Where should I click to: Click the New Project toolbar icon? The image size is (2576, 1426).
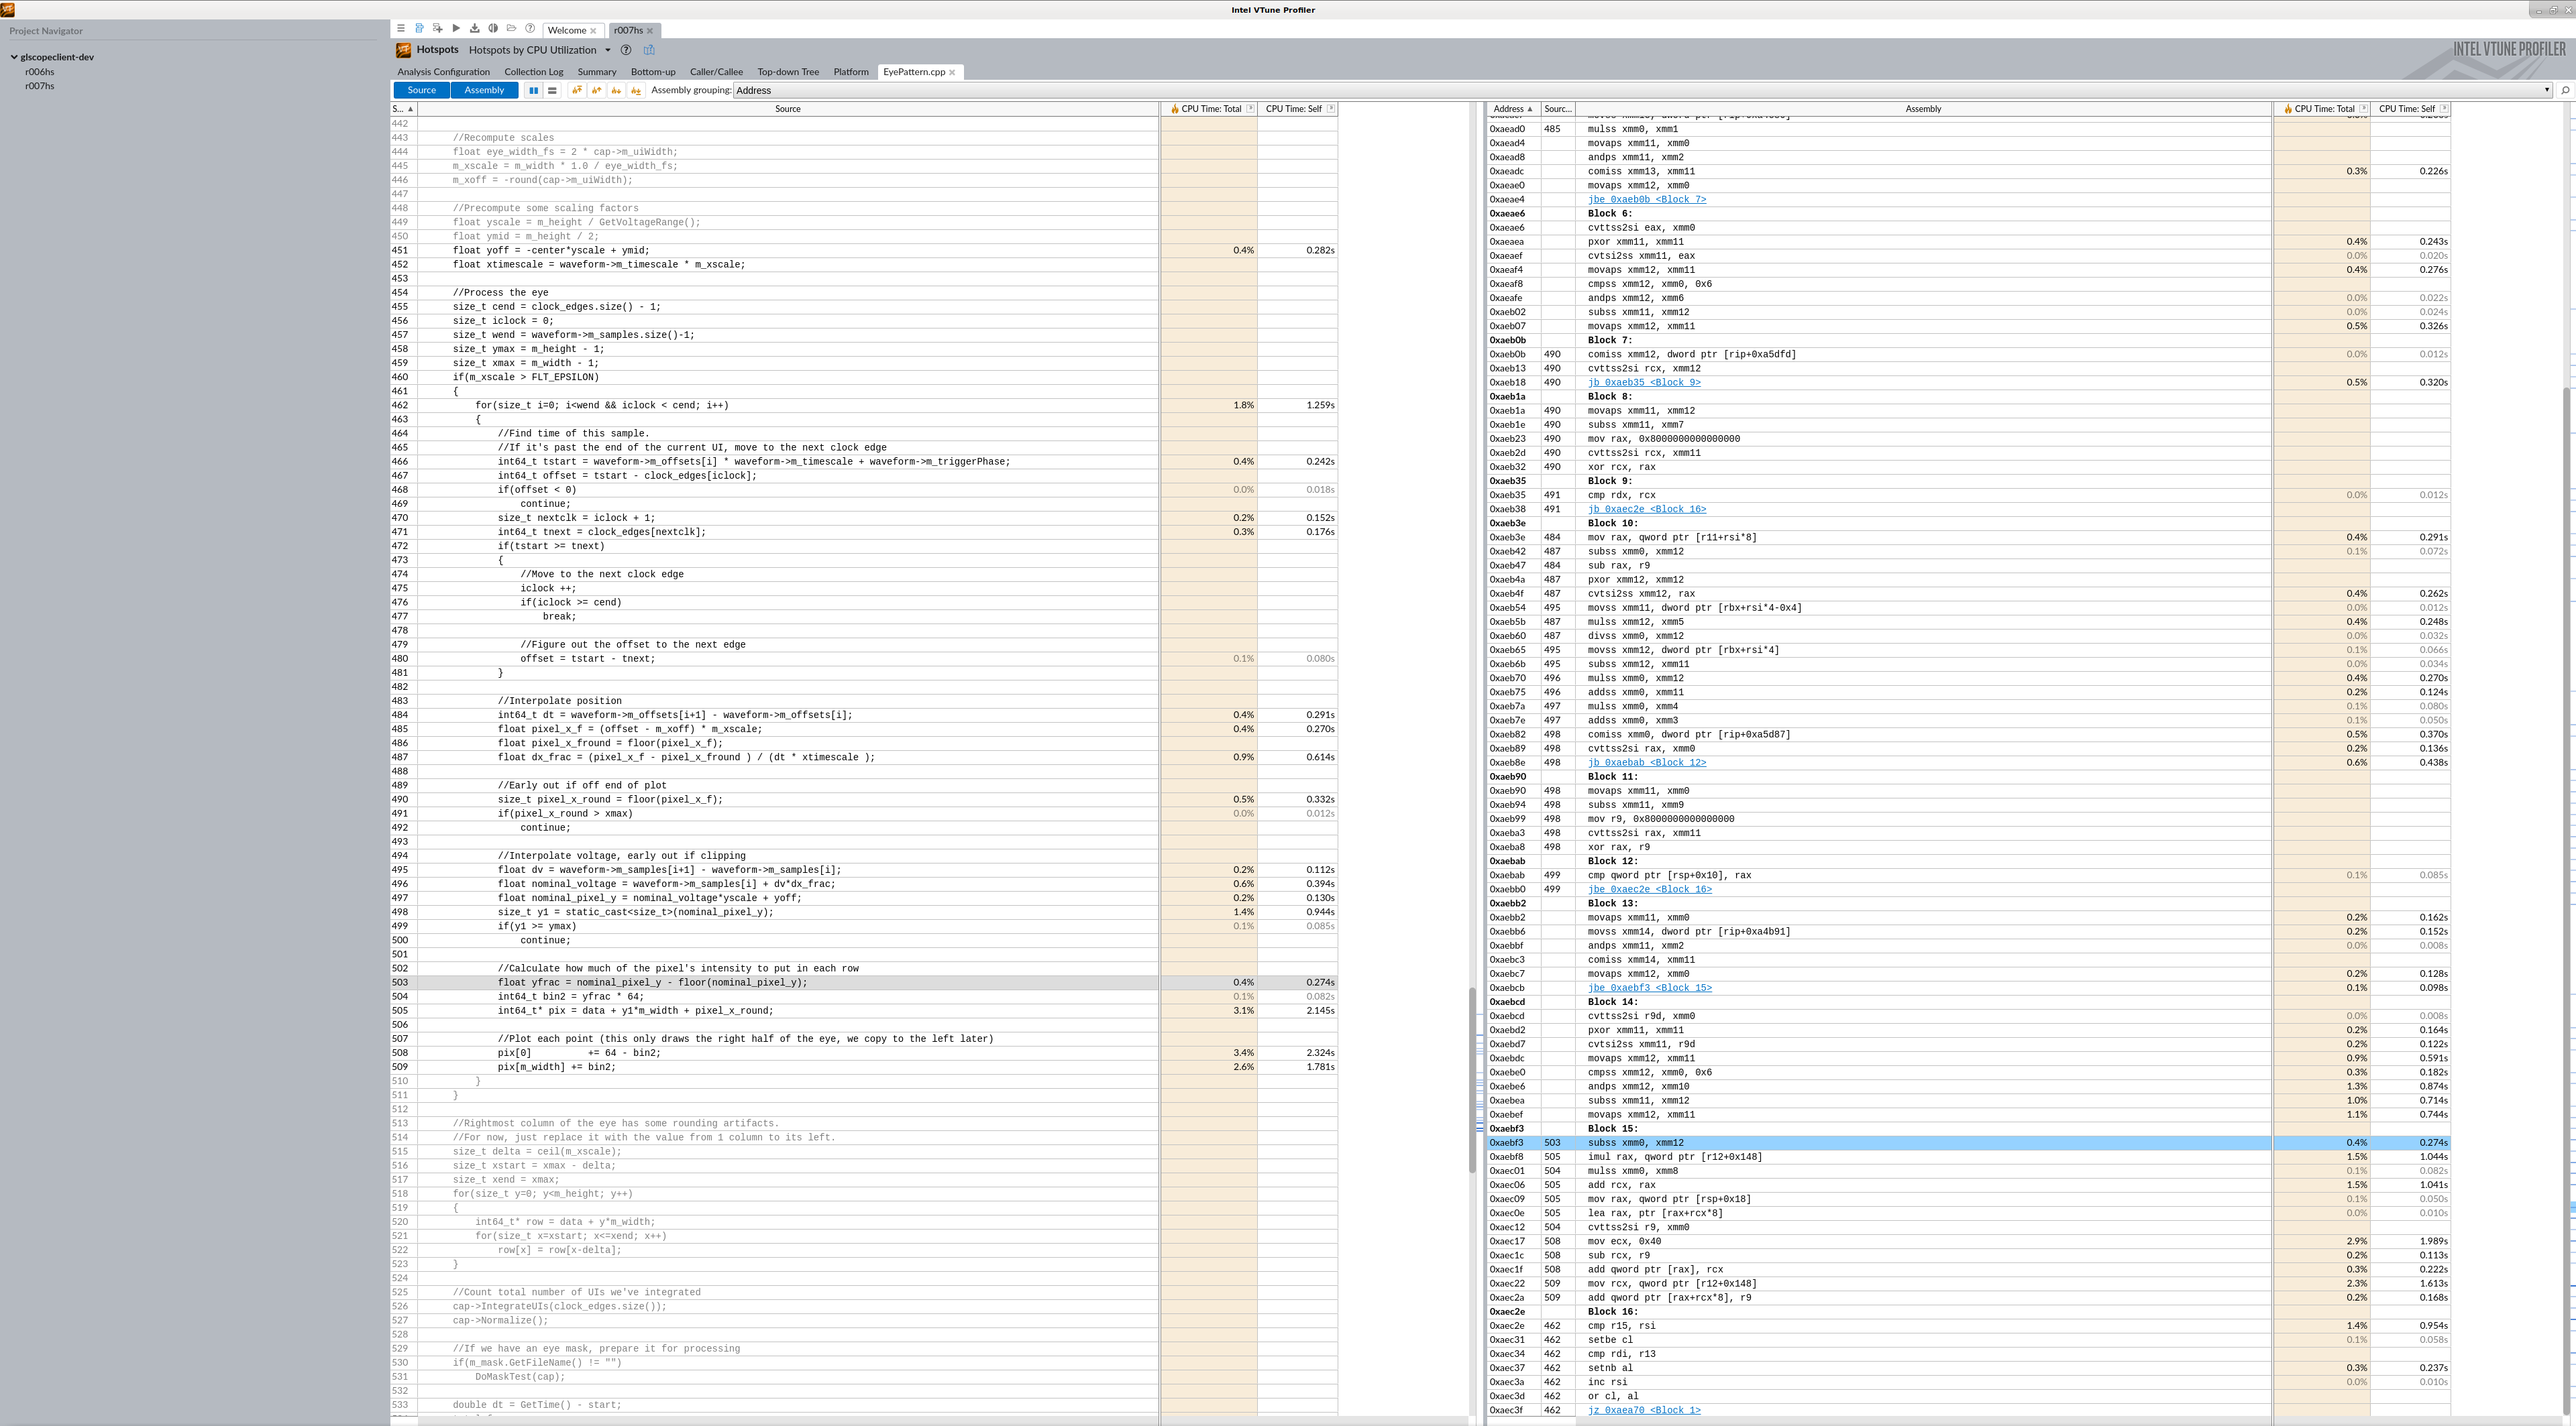[x=437, y=29]
